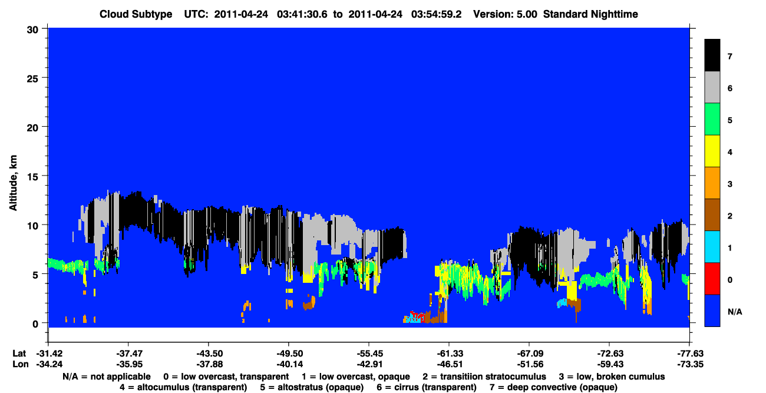Click longitude value -73.35

(689, 364)
